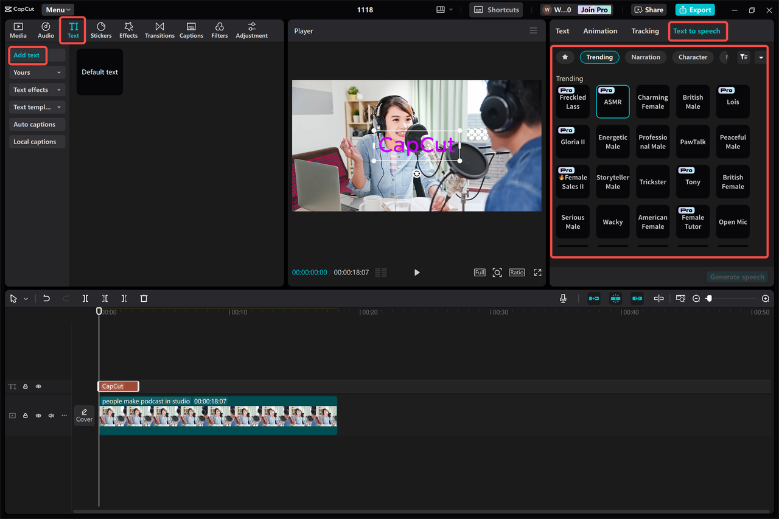Select the ASMR voice preset
The image size is (779, 519).
pos(612,101)
